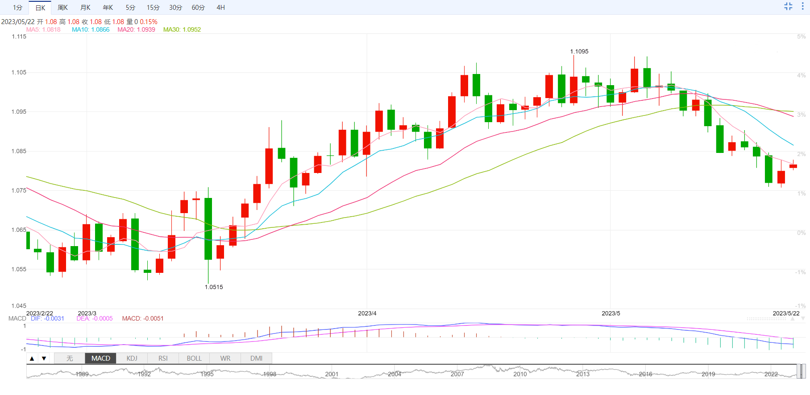Select 无 to hide the indicator

pos(70,358)
